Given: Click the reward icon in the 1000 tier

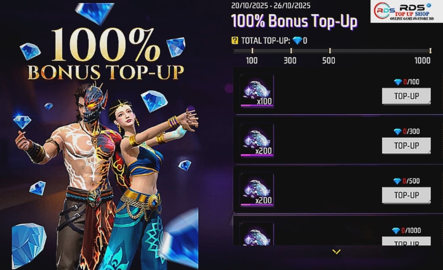Looking at the screenshot, I should (257, 234).
